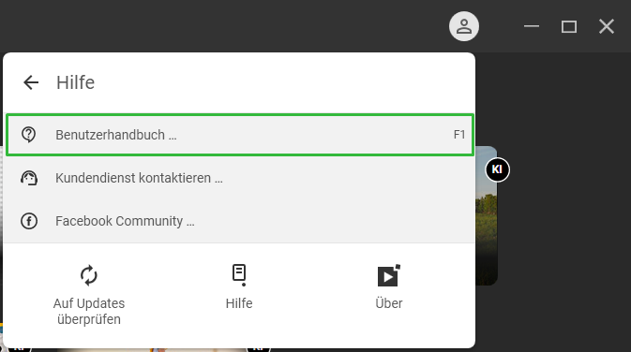Click the Auf Updates überprüfen label
631x352 pixels.
pos(89,311)
